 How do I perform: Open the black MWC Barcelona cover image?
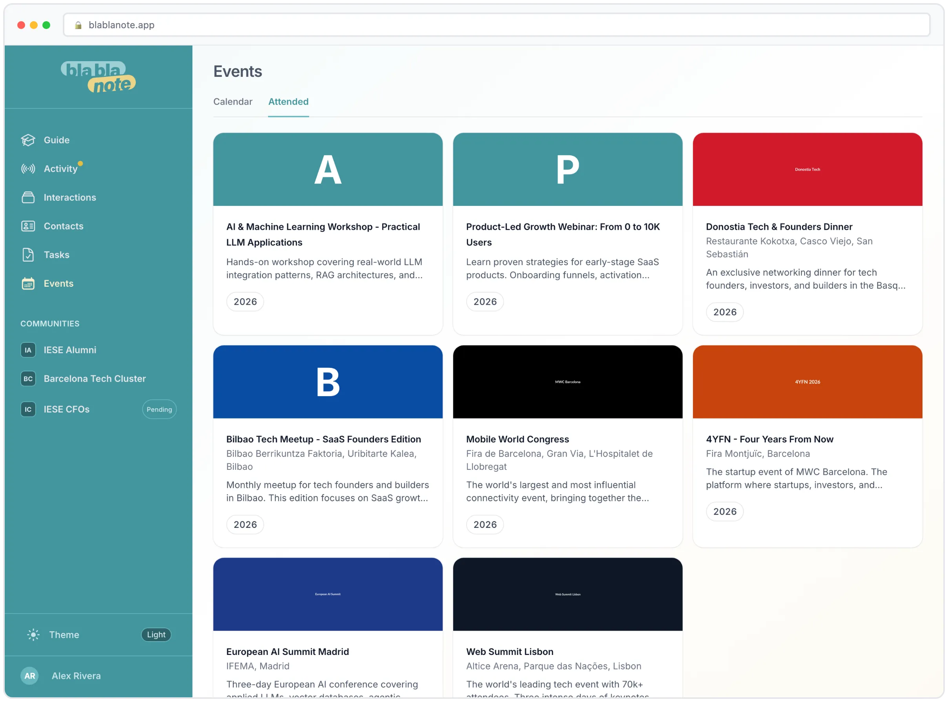pyautogui.click(x=568, y=382)
